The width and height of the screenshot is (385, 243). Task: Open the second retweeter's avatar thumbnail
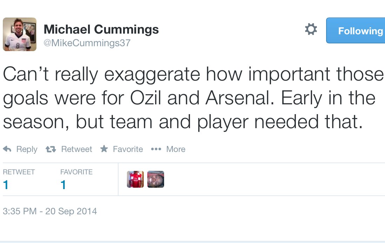point(156,179)
